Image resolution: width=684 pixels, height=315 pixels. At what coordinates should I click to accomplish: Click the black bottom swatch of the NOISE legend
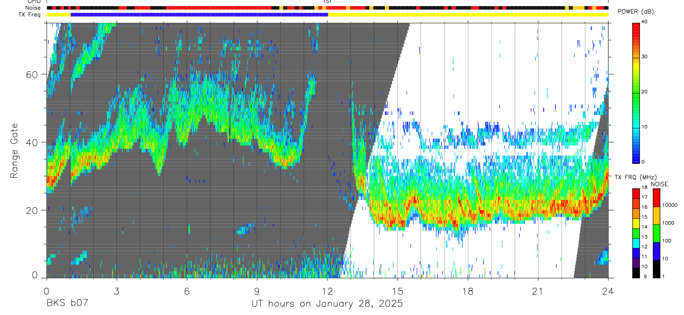click(657, 269)
